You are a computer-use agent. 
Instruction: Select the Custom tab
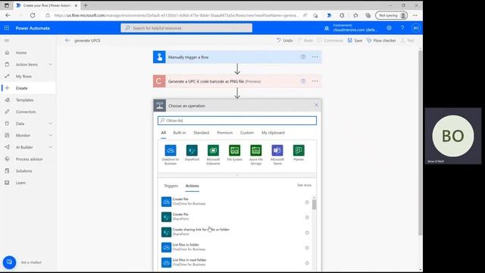(247, 133)
